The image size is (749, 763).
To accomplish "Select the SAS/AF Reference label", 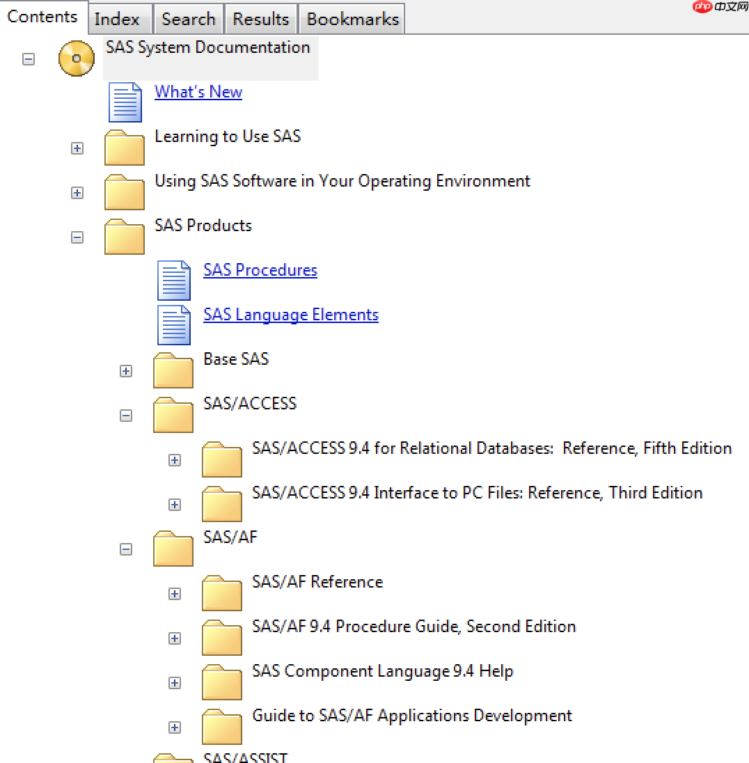I will (x=317, y=582).
